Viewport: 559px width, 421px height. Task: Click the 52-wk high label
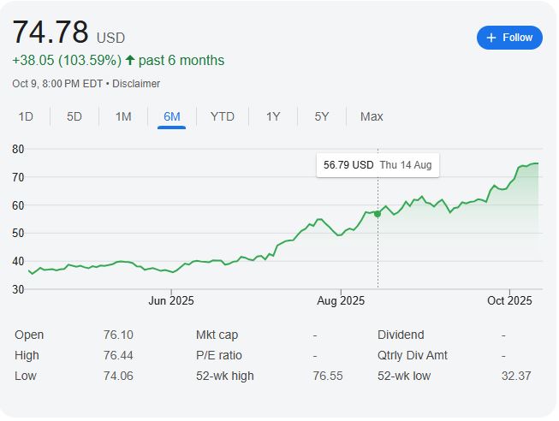click(x=225, y=376)
